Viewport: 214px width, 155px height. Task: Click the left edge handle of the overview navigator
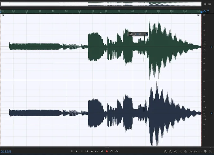[x=1, y=4]
